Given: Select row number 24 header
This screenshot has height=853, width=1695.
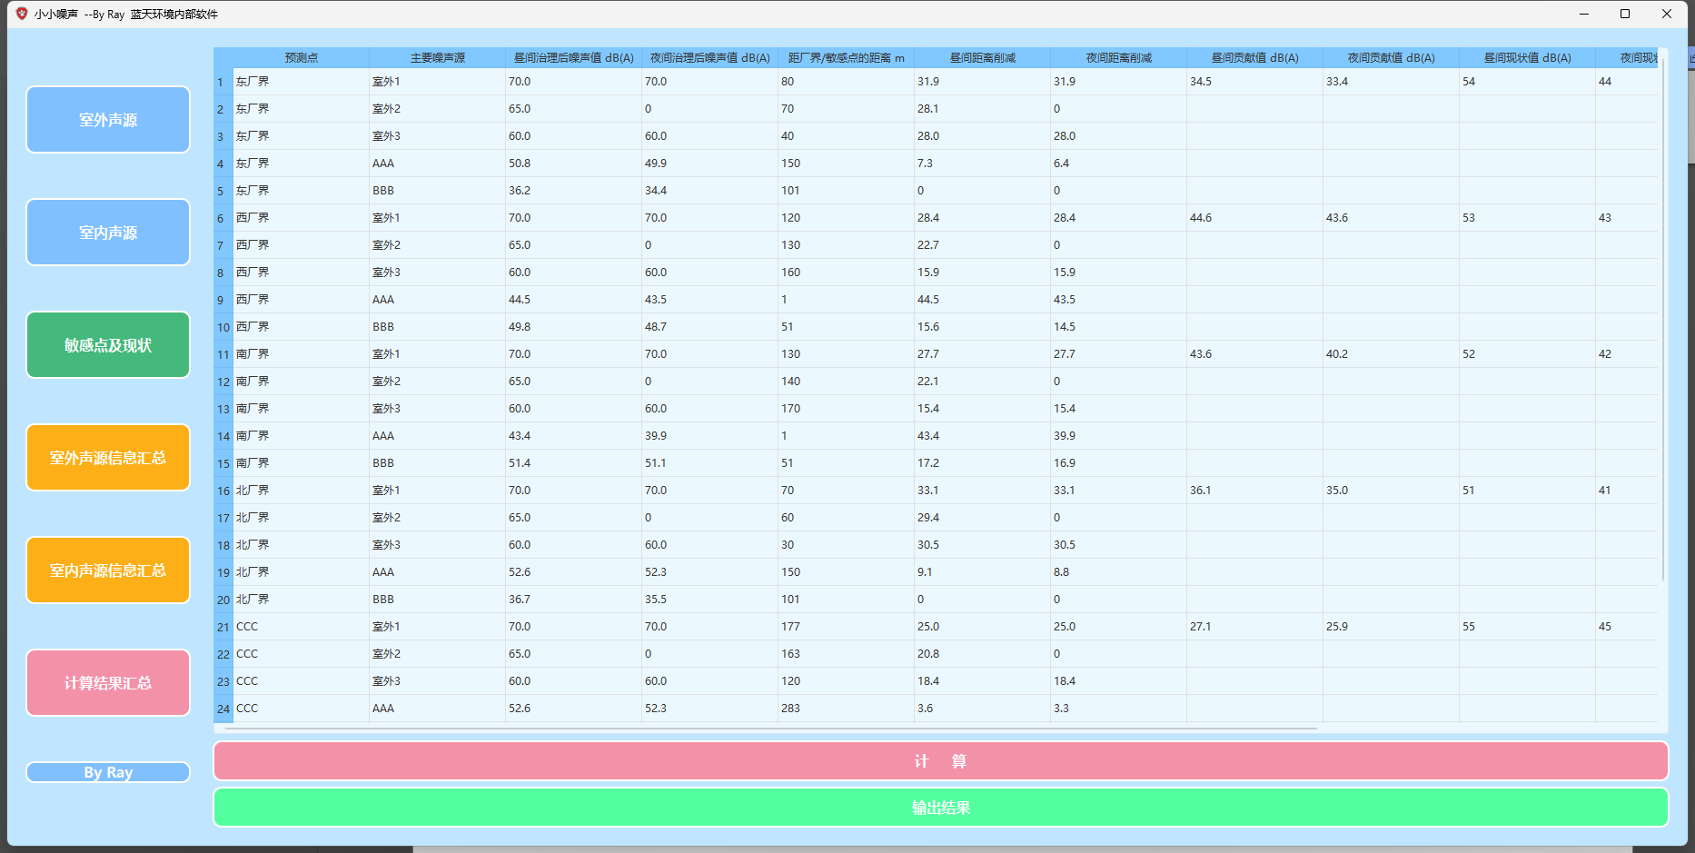Looking at the screenshot, I should (x=223, y=709).
